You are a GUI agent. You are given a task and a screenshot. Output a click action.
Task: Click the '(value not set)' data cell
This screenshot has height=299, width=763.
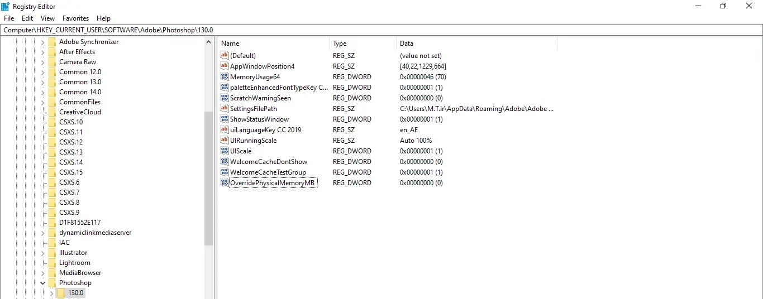tap(421, 56)
